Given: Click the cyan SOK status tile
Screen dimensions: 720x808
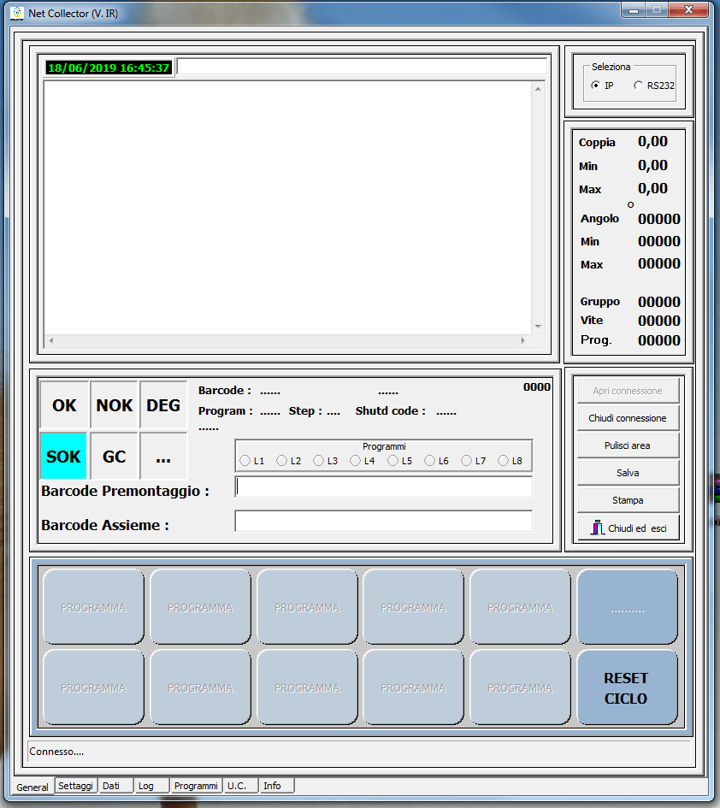Looking at the screenshot, I should click(x=63, y=456).
